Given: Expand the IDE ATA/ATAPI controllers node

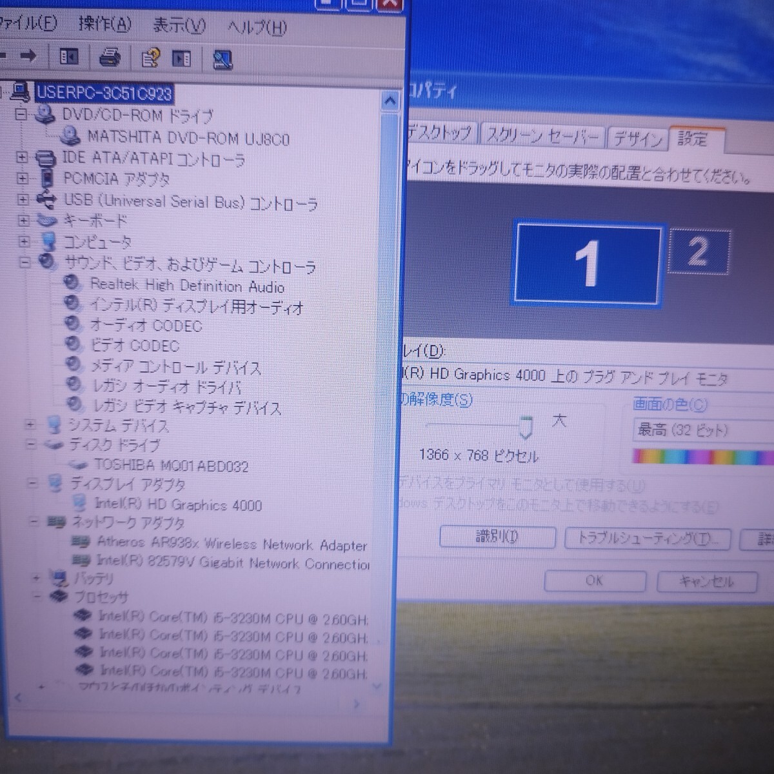Looking at the screenshot, I should coord(22,157).
